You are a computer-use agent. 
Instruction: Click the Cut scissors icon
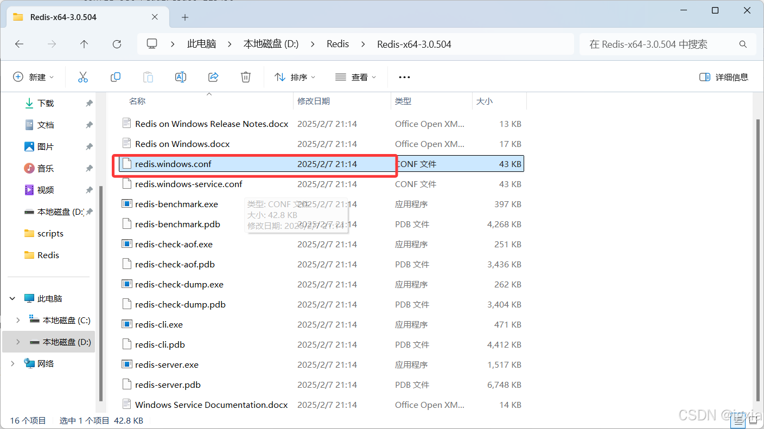click(83, 77)
